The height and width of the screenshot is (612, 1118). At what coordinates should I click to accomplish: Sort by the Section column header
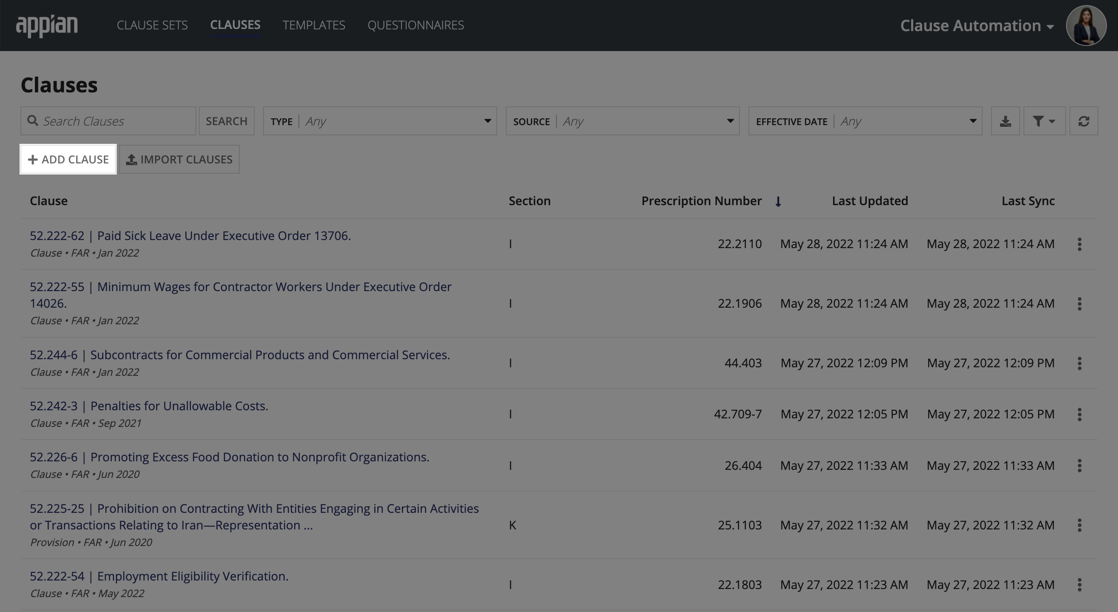coord(530,201)
